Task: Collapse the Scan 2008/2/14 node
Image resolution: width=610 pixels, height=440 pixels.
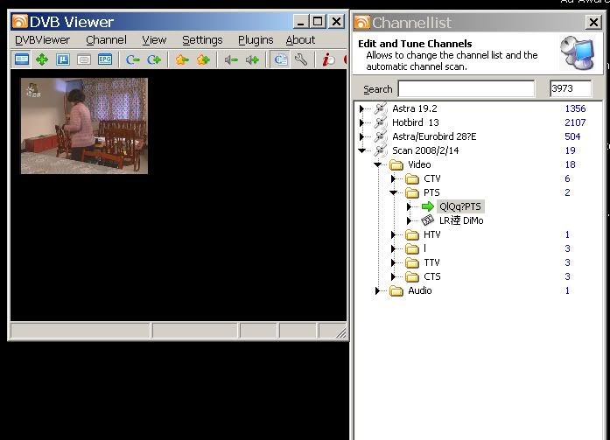Action: [361, 150]
